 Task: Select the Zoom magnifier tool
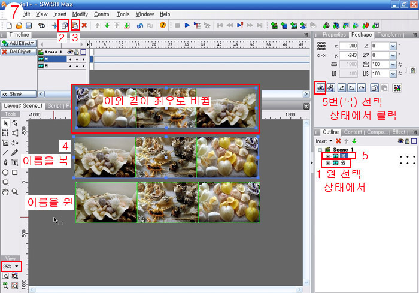15,192
